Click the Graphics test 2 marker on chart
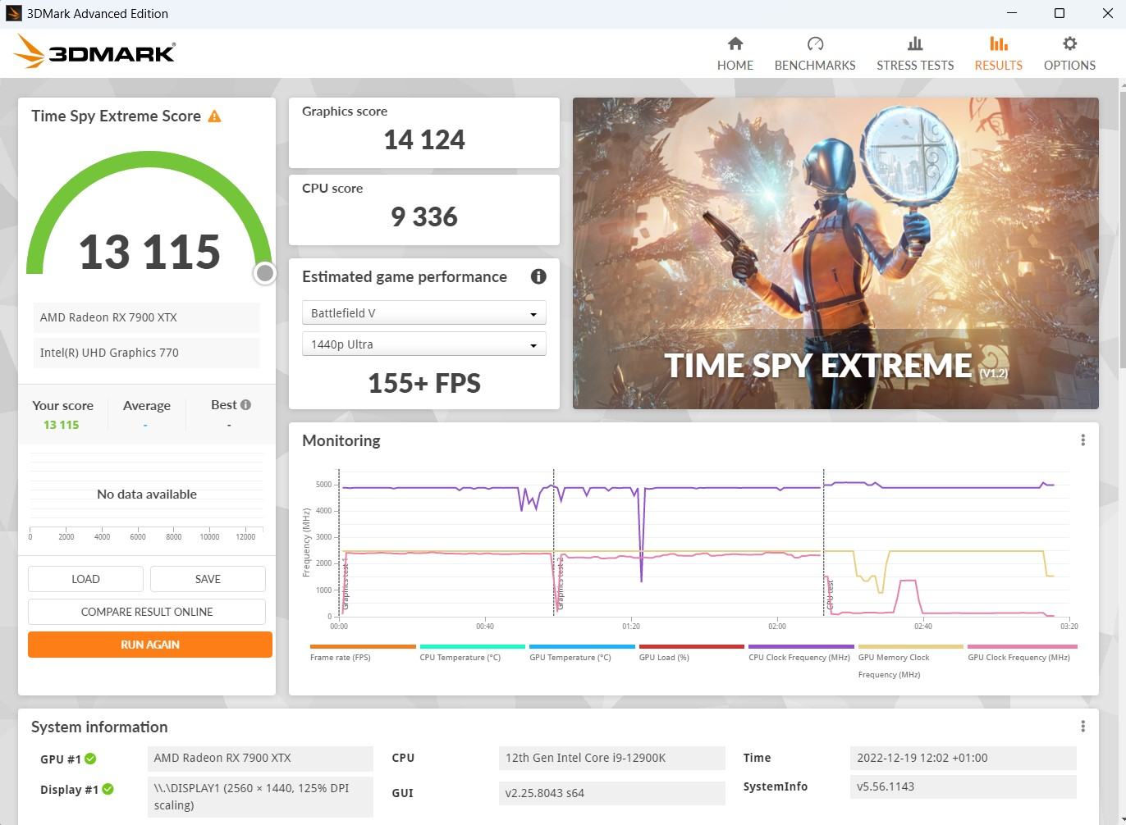 coord(560,584)
